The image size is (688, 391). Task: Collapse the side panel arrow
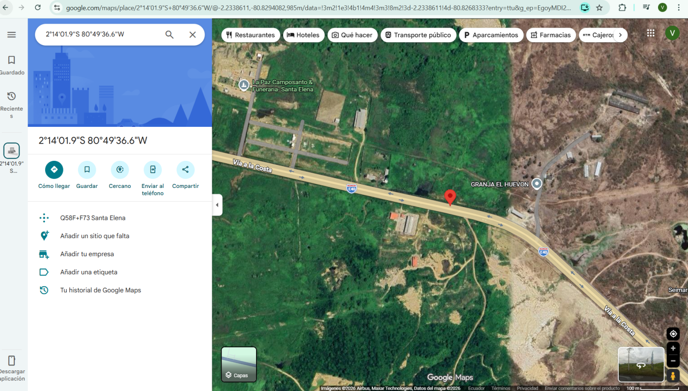(217, 205)
